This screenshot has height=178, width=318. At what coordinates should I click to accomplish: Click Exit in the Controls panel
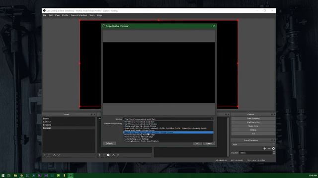[x=253, y=133]
